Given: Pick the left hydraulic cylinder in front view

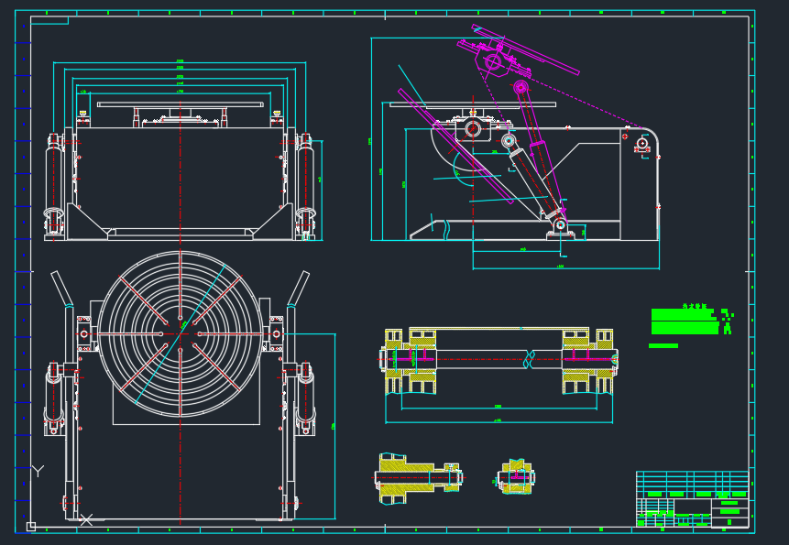Looking at the screenshot, I should [x=54, y=186].
